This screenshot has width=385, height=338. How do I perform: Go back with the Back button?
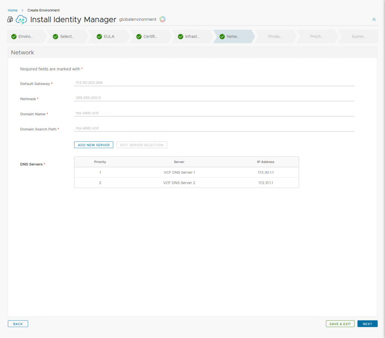[18, 324]
